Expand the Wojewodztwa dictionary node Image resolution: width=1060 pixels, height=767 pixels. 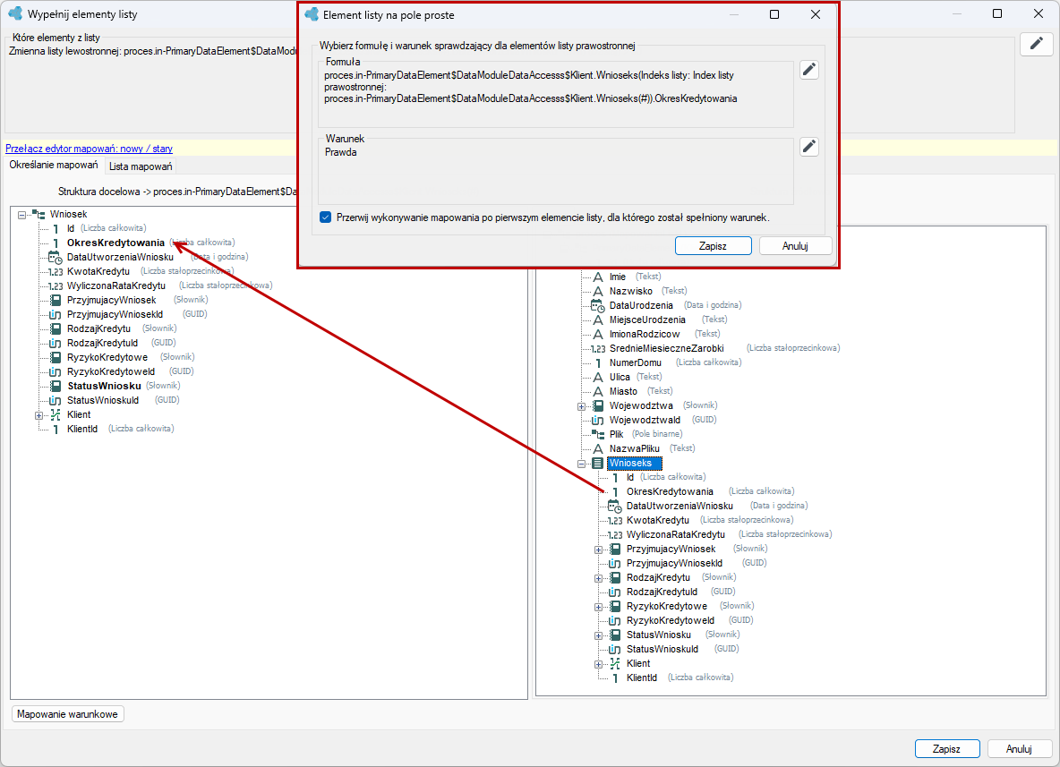tap(581, 406)
